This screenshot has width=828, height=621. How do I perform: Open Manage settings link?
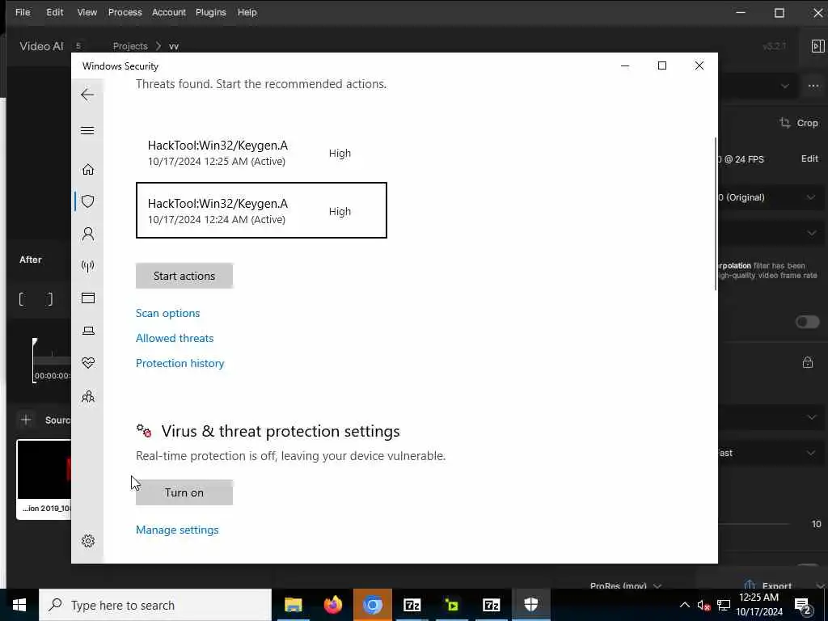[x=177, y=530]
